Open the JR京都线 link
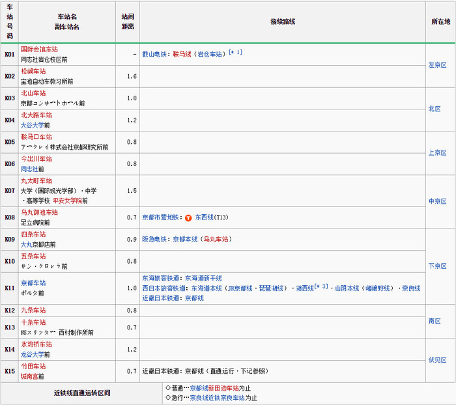 [240, 288]
